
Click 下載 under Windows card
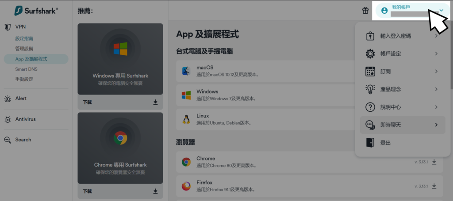[x=87, y=102]
